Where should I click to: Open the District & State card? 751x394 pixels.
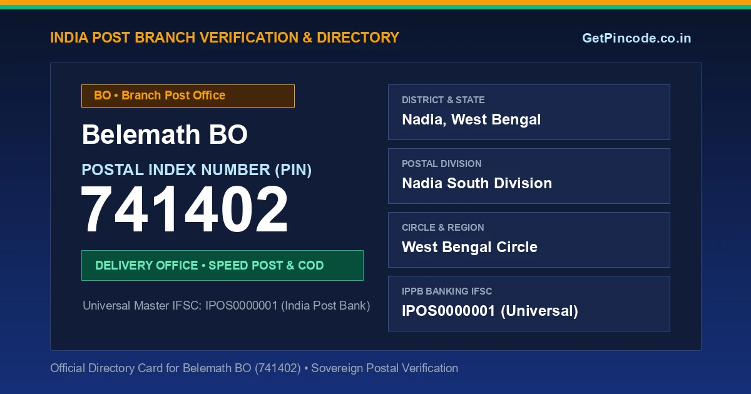coord(529,112)
